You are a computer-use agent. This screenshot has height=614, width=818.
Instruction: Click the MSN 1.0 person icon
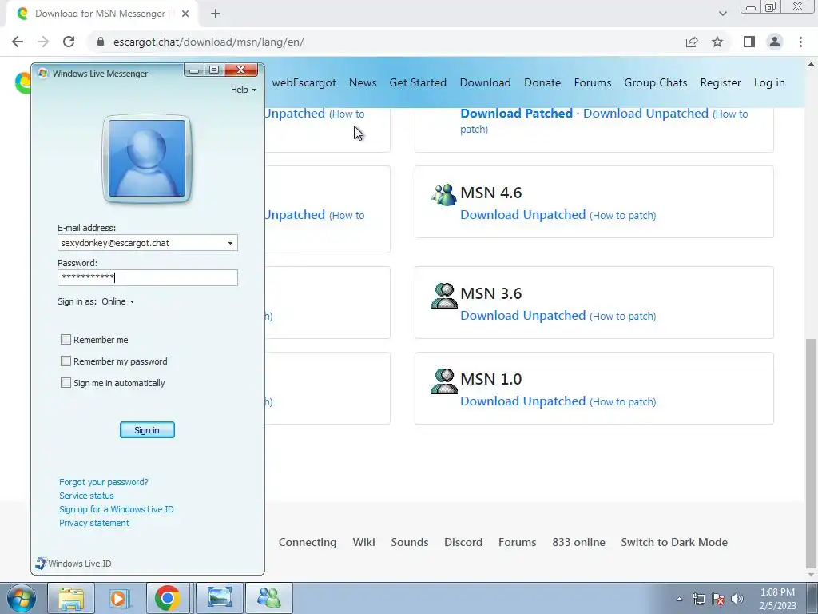tap(444, 381)
